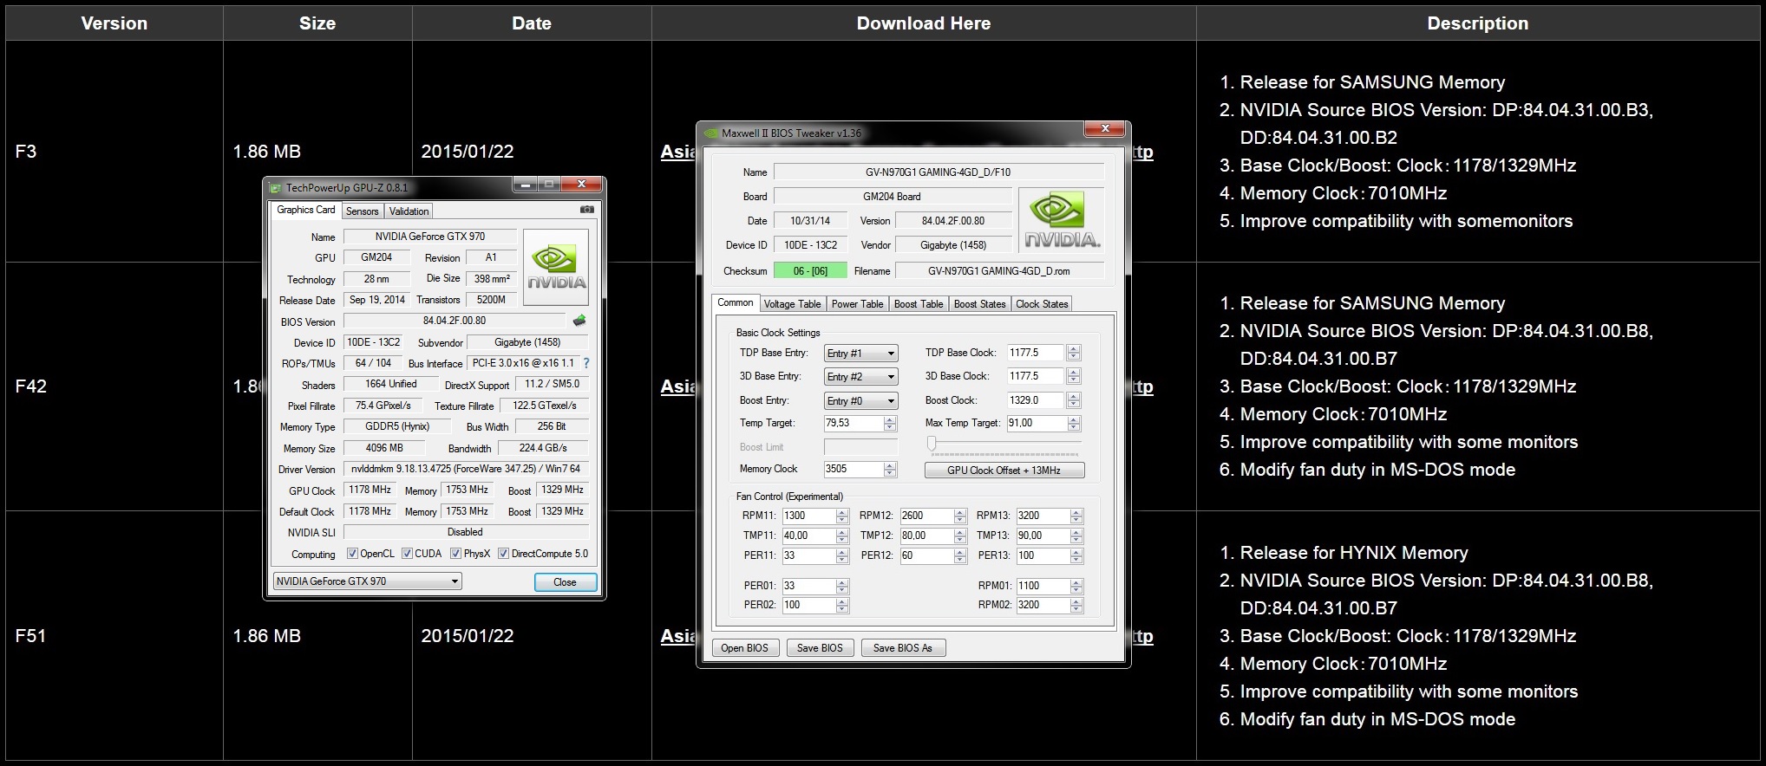Screen dimensions: 1766x766
Task: Click the Close button in GPU-Z
Action: pyautogui.click(x=565, y=582)
